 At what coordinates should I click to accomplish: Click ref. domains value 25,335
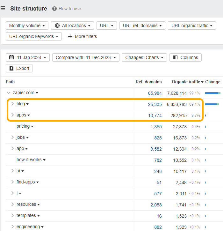point(155,104)
